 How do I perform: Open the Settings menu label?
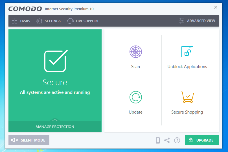pos(53,21)
